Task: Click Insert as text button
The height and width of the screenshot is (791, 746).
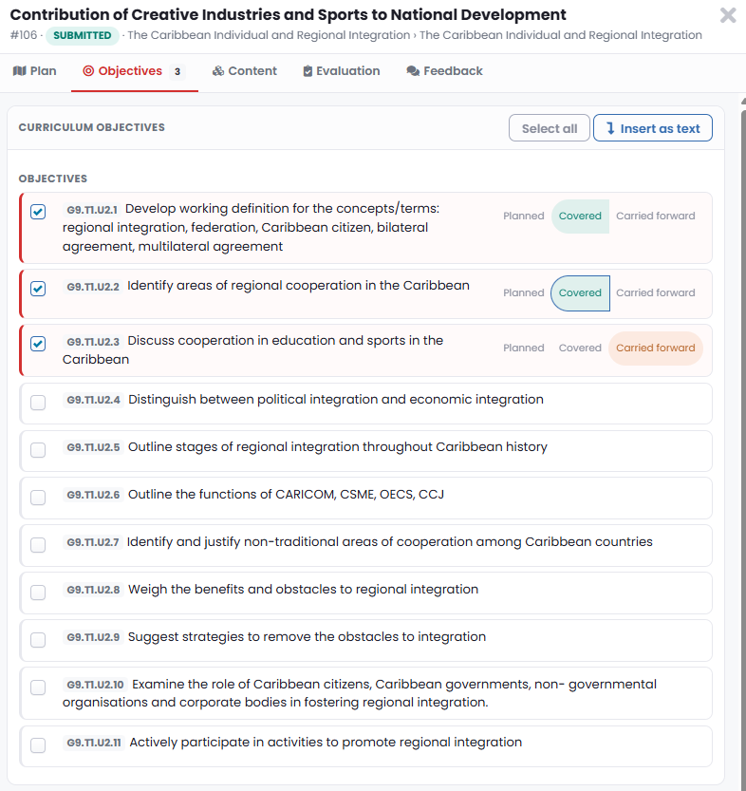Action: coord(653,128)
